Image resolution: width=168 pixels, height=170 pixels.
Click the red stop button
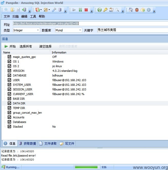click(x=86, y=10)
